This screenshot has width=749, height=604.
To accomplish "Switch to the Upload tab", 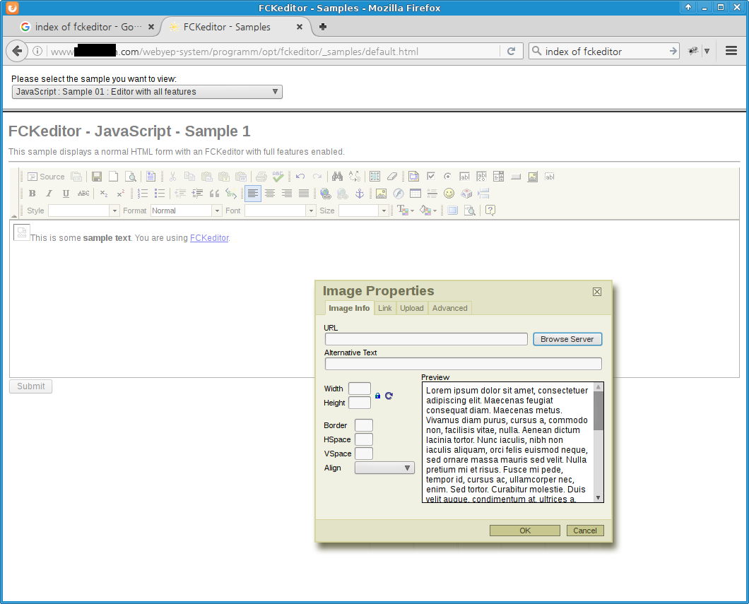I will pos(412,308).
